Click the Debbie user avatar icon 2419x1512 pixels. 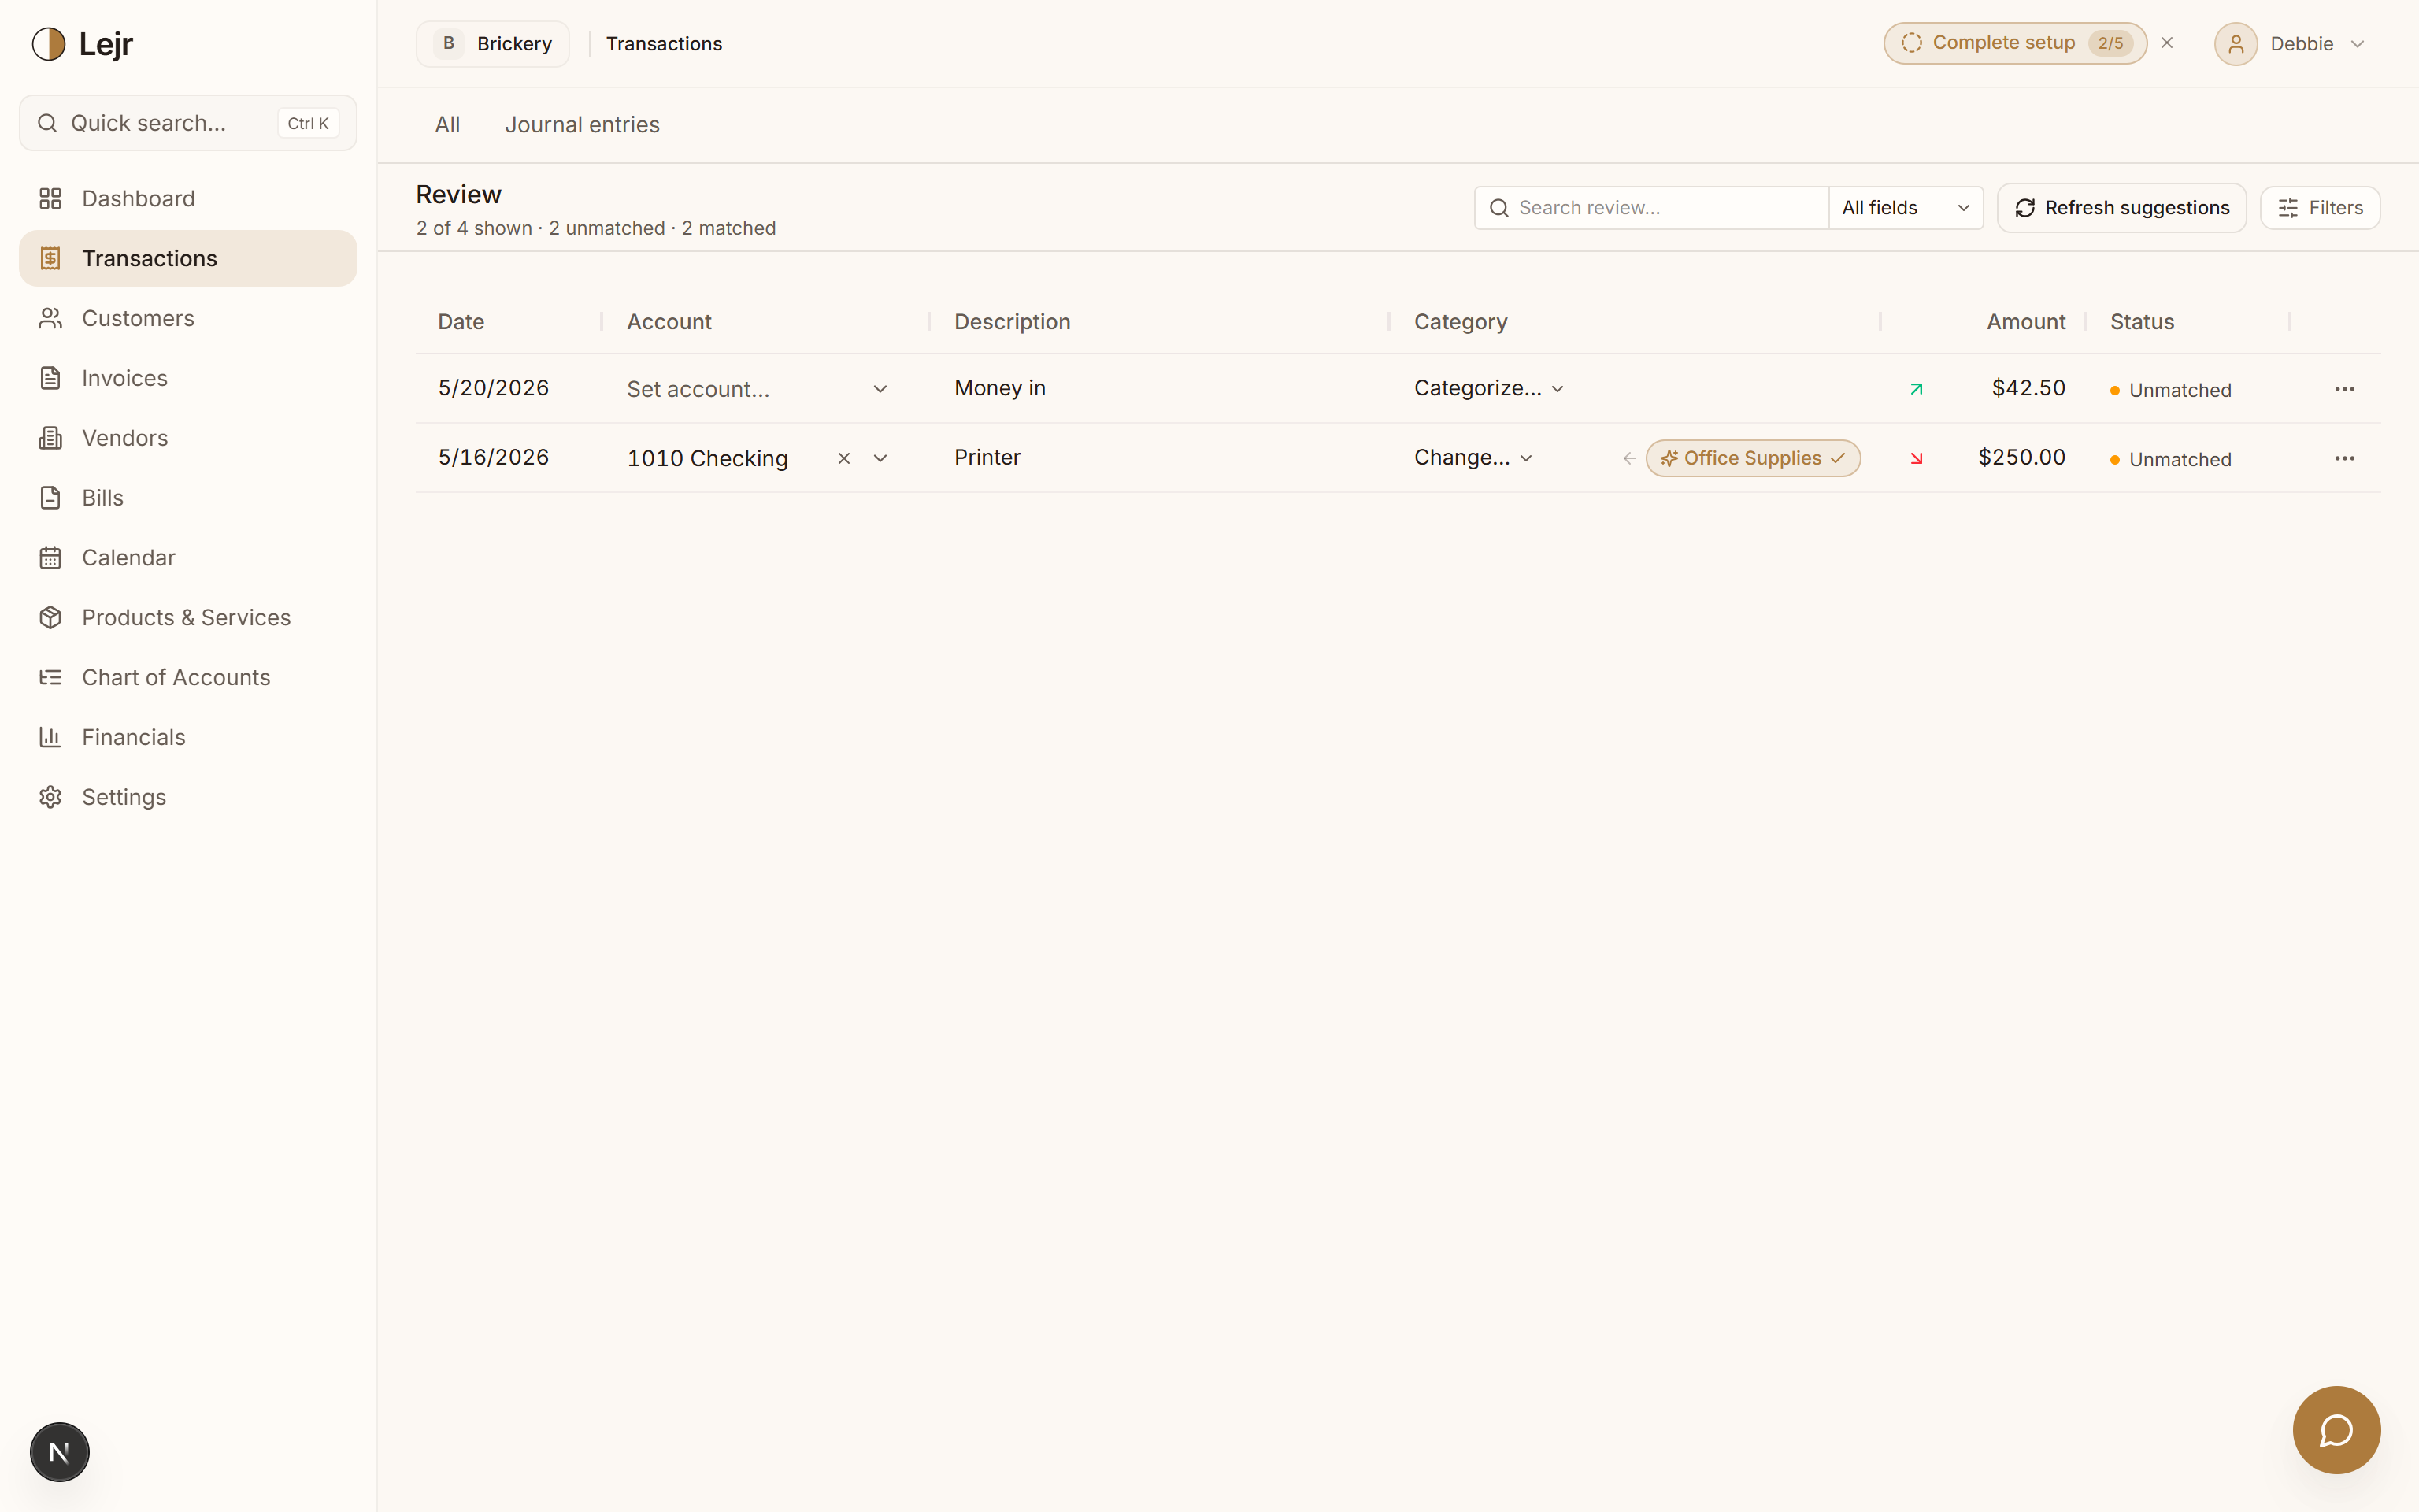(x=2236, y=44)
